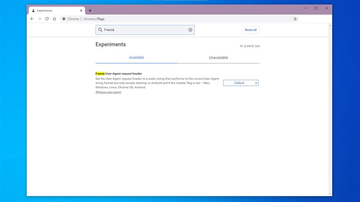Click the chrome://flags address bar
This screenshot has height=202, width=360.
click(179, 19)
